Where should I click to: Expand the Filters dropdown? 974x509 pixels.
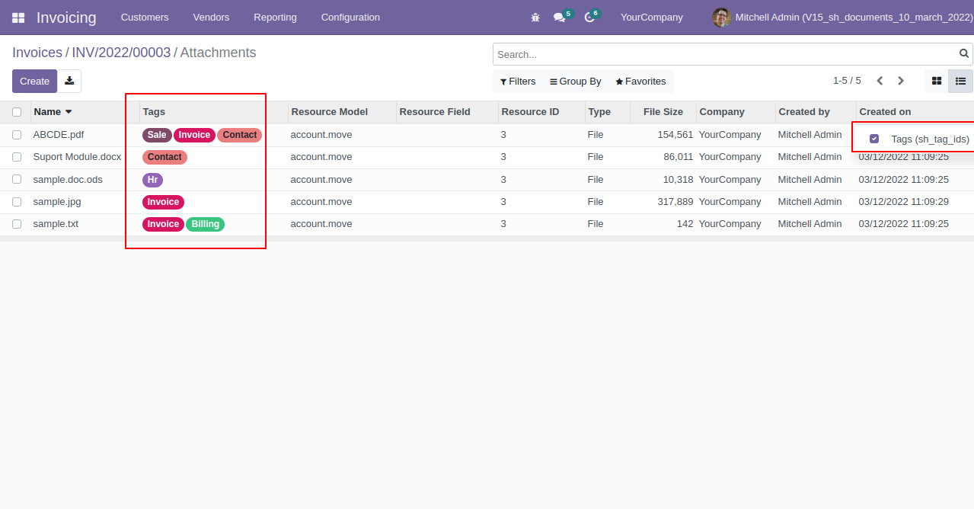point(518,82)
